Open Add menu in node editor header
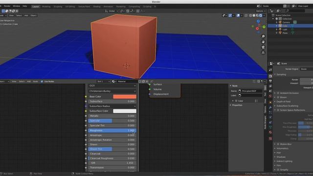This screenshot has width=313, height=176. [29, 82]
